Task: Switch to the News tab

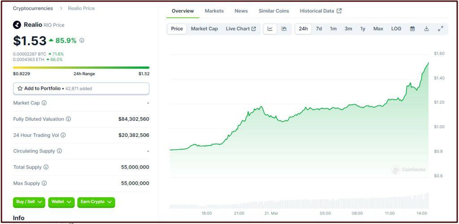Action: (241, 11)
